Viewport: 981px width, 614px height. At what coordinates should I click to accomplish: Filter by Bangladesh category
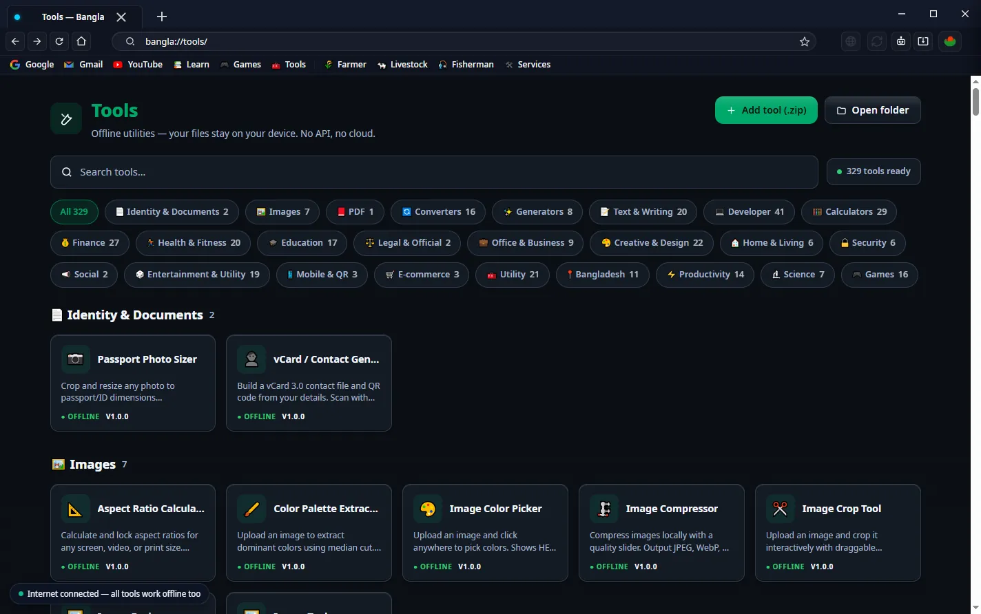602,275
